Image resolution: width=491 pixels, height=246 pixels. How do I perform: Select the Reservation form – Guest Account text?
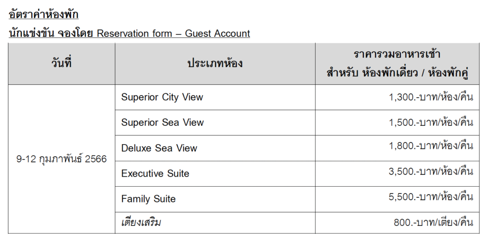pos(173,34)
